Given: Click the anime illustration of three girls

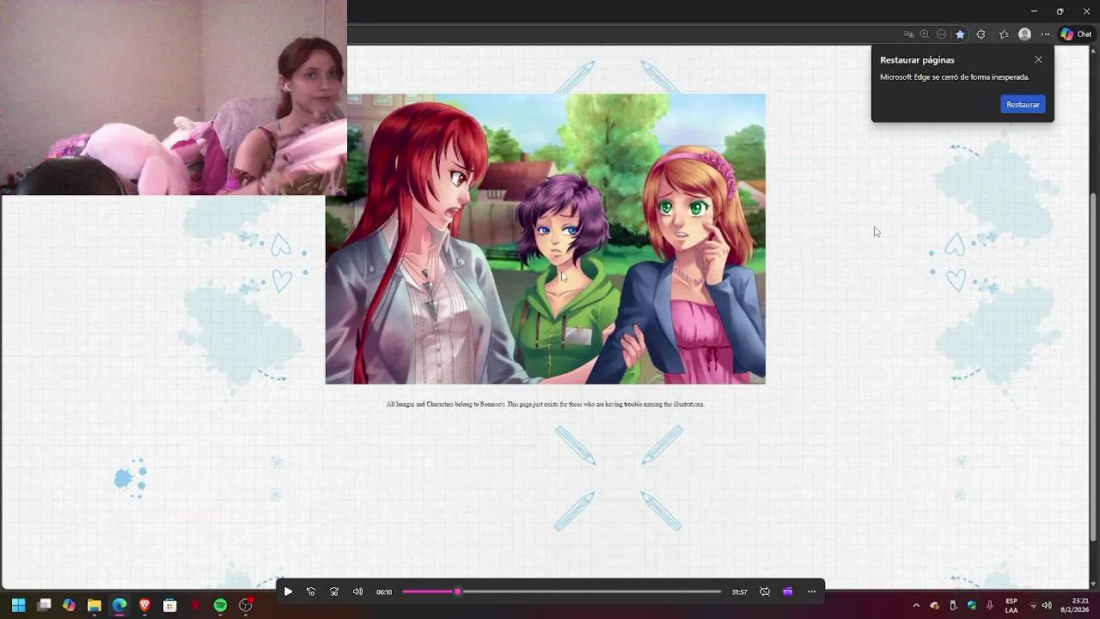Looking at the screenshot, I should pos(545,239).
